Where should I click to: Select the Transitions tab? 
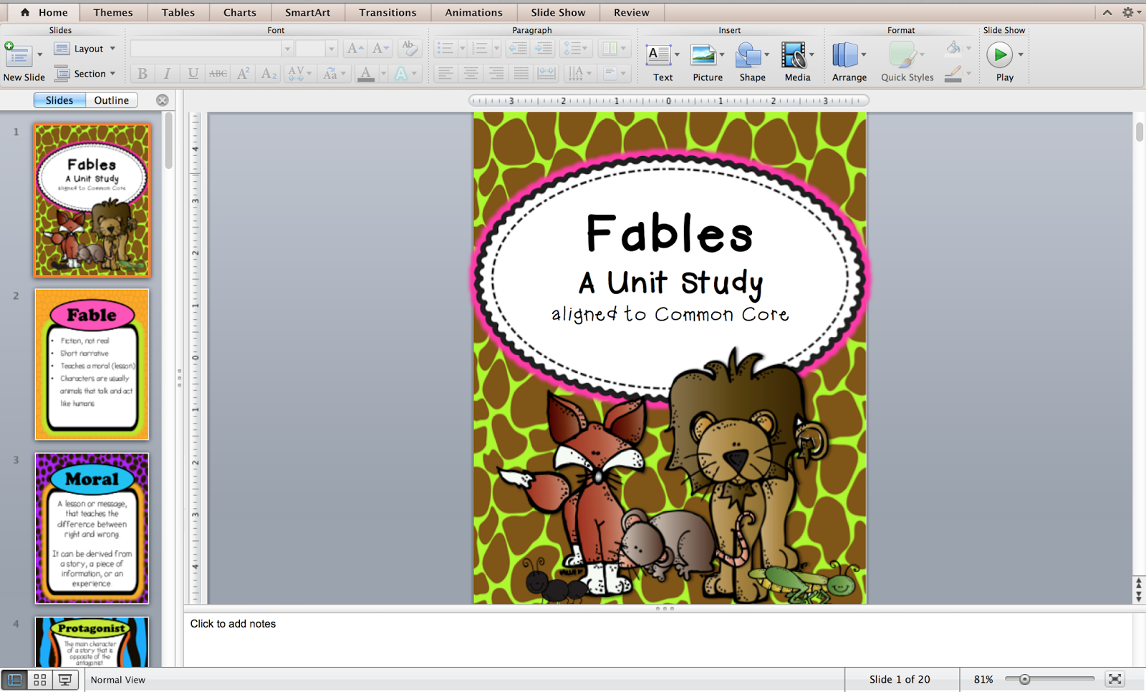[x=388, y=12]
